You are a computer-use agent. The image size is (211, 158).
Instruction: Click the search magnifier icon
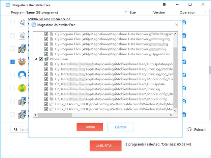(16, 129)
